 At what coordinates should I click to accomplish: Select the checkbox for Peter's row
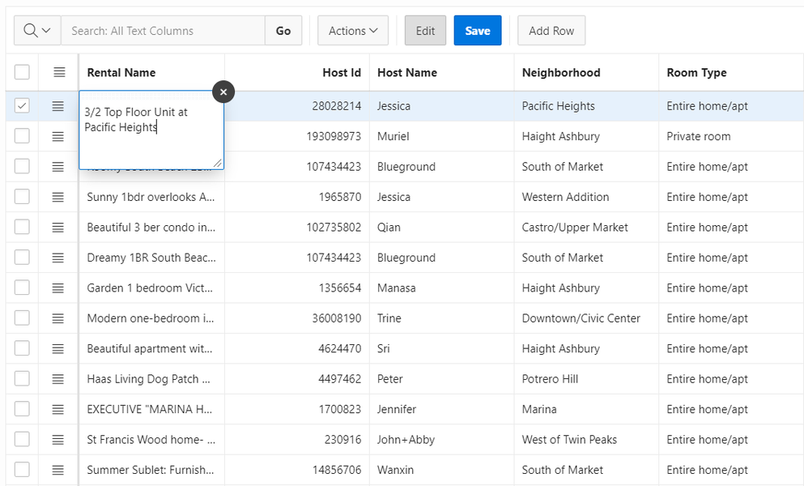22,379
